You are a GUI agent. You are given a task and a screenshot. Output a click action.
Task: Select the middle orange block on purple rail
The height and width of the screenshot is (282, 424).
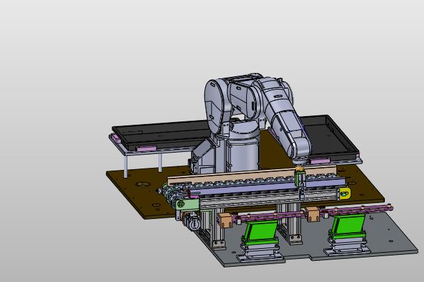[313, 214]
